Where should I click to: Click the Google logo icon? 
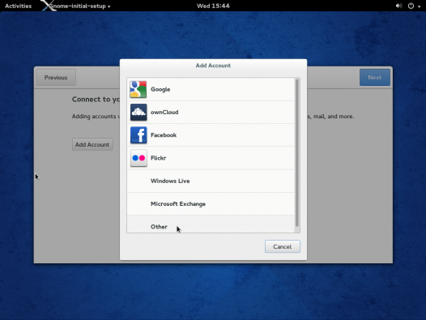point(138,89)
